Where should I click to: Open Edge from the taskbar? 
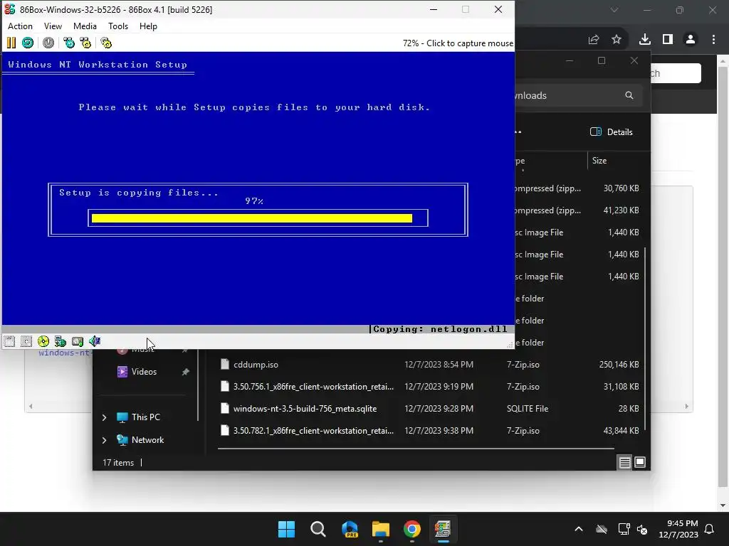click(350, 529)
